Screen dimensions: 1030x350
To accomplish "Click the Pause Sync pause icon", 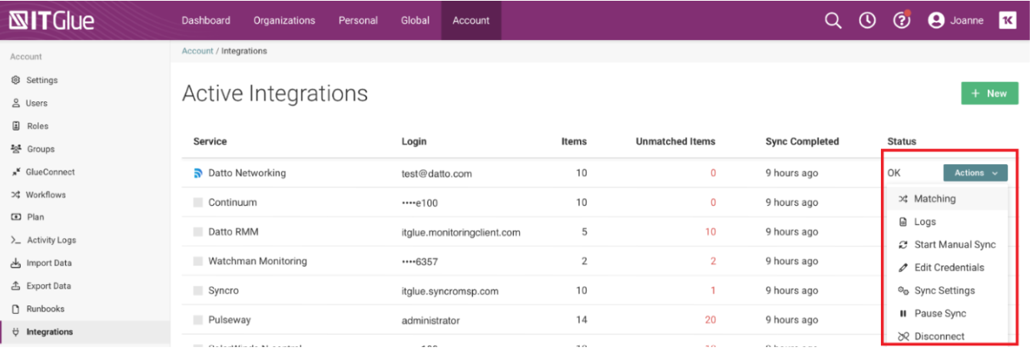I will 903,313.
